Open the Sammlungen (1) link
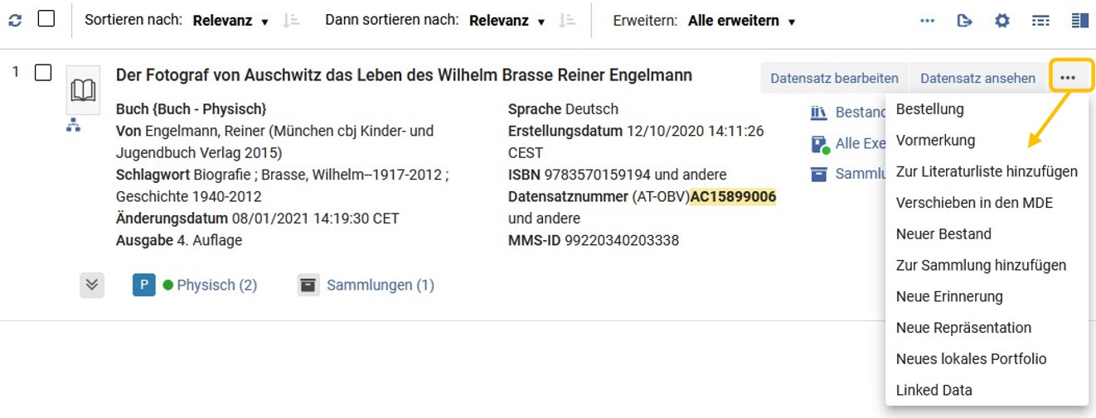Viewport: 1096px width, 418px height. pos(381,285)
